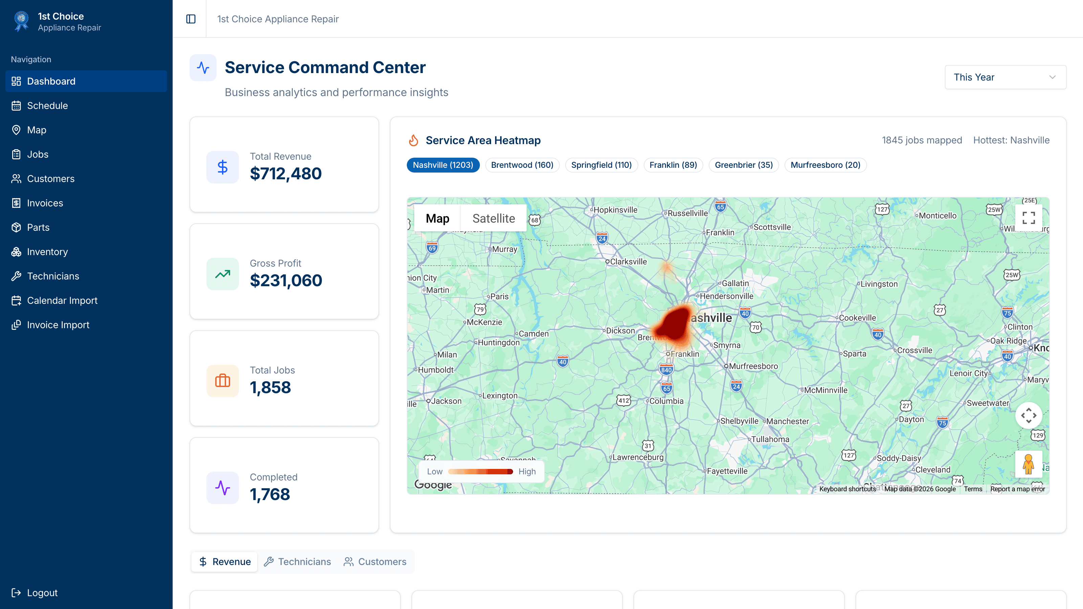Switch map to Satellite view
The width and height of the screenshot is (1083, 609).
tap(493, 218)
